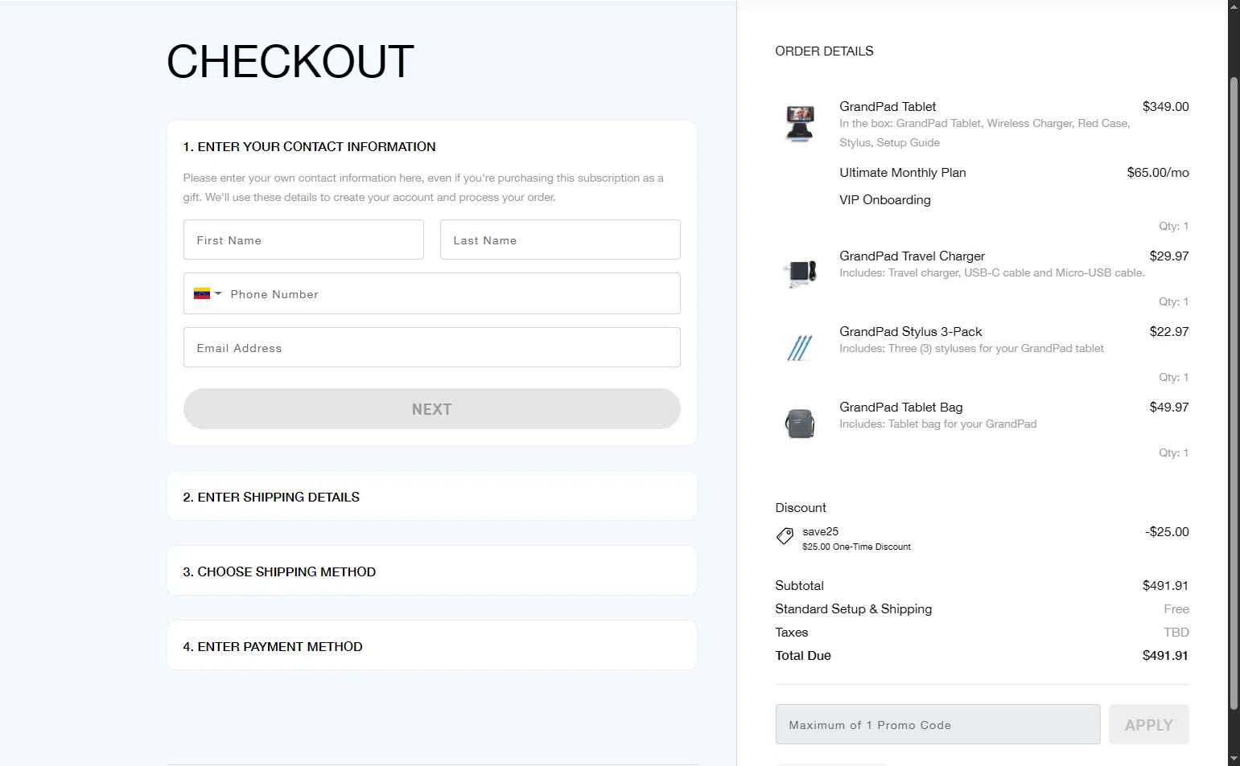Click the $25.00 One-Time Discount note
This screenshot has width=1240, height=766.
coord(856,547)
